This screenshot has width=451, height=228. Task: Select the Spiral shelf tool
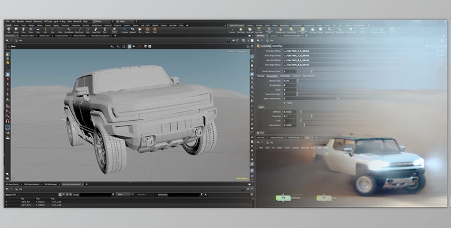coord(147,30)
